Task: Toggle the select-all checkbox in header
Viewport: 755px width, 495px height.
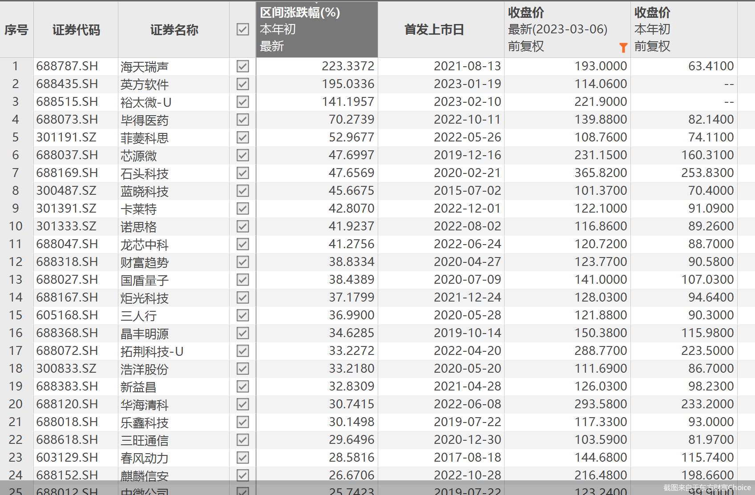Action: (242, 30)
